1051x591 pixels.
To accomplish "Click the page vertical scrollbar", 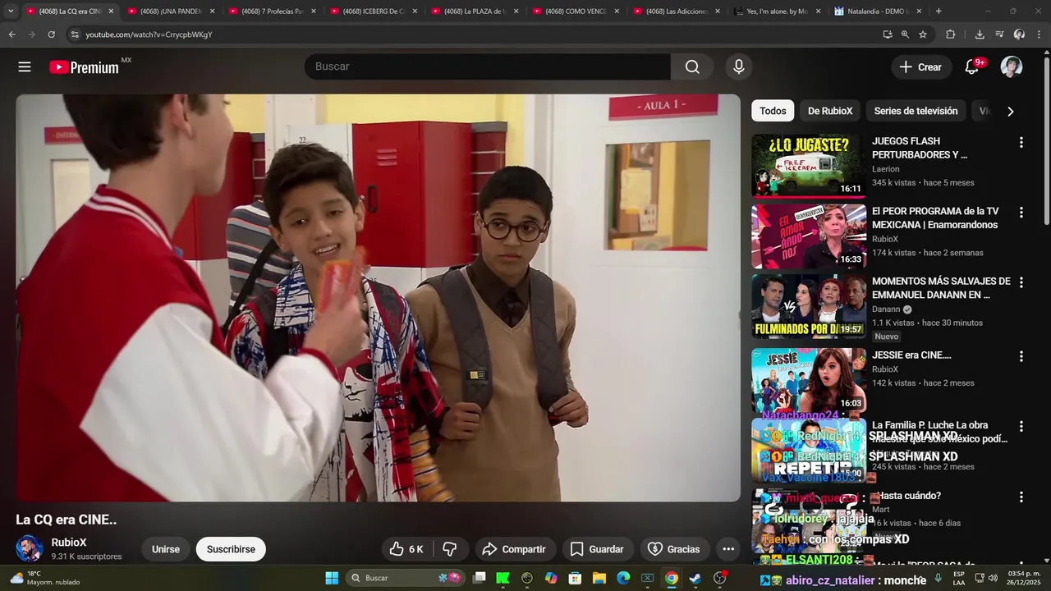I will [x=1046, y=140].
